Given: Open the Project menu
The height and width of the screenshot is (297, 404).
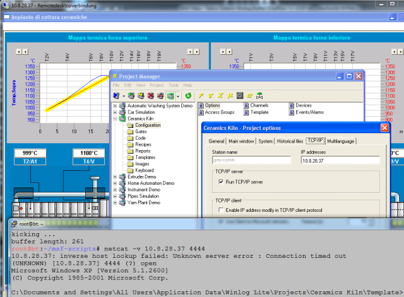Looking at the screenshot, I should point(157,85).
